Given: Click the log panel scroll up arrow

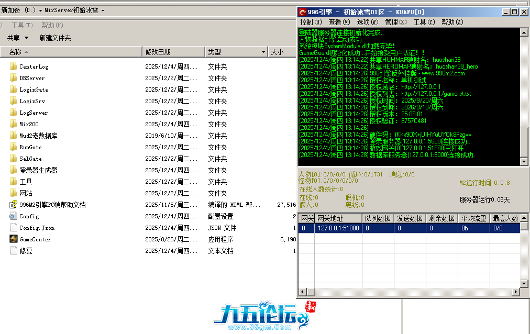Looking at the screenshot, I should [523, 32].
